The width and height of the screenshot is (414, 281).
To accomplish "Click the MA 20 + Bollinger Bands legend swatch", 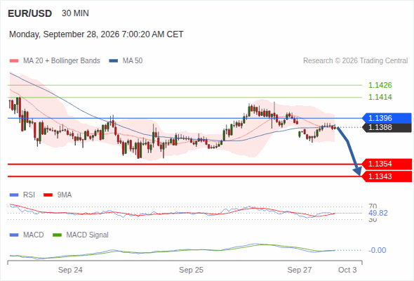I will click(14, 61).
